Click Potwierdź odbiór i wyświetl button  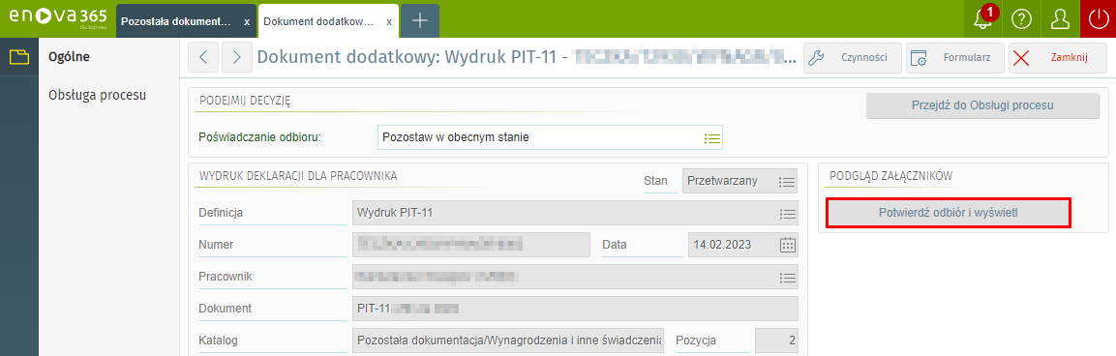point(949,213)
